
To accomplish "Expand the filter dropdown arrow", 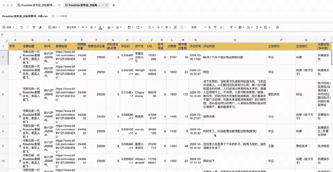I will point(235,27).
